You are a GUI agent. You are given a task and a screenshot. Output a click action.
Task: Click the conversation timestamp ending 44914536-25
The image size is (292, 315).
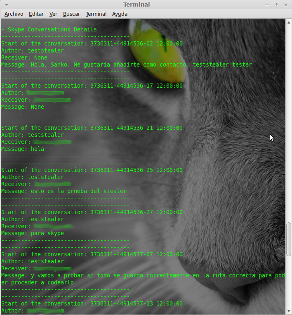click(136, 170)
